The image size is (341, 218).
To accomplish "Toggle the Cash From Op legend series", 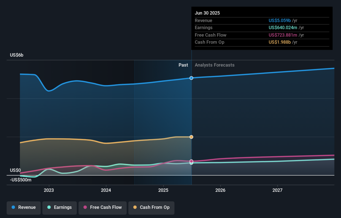I will 151,207.
